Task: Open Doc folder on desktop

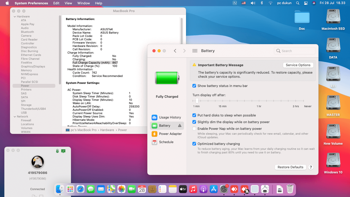Action: [302, 20]
